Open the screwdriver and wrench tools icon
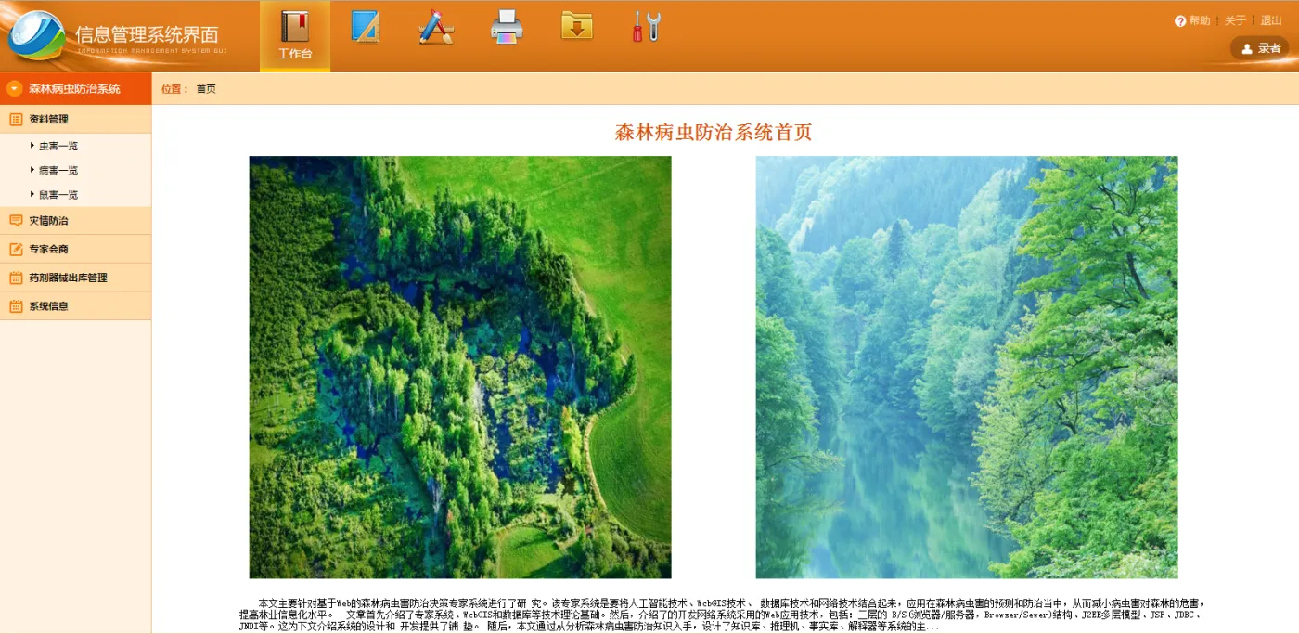1299x634 pixels. point(646,26)
